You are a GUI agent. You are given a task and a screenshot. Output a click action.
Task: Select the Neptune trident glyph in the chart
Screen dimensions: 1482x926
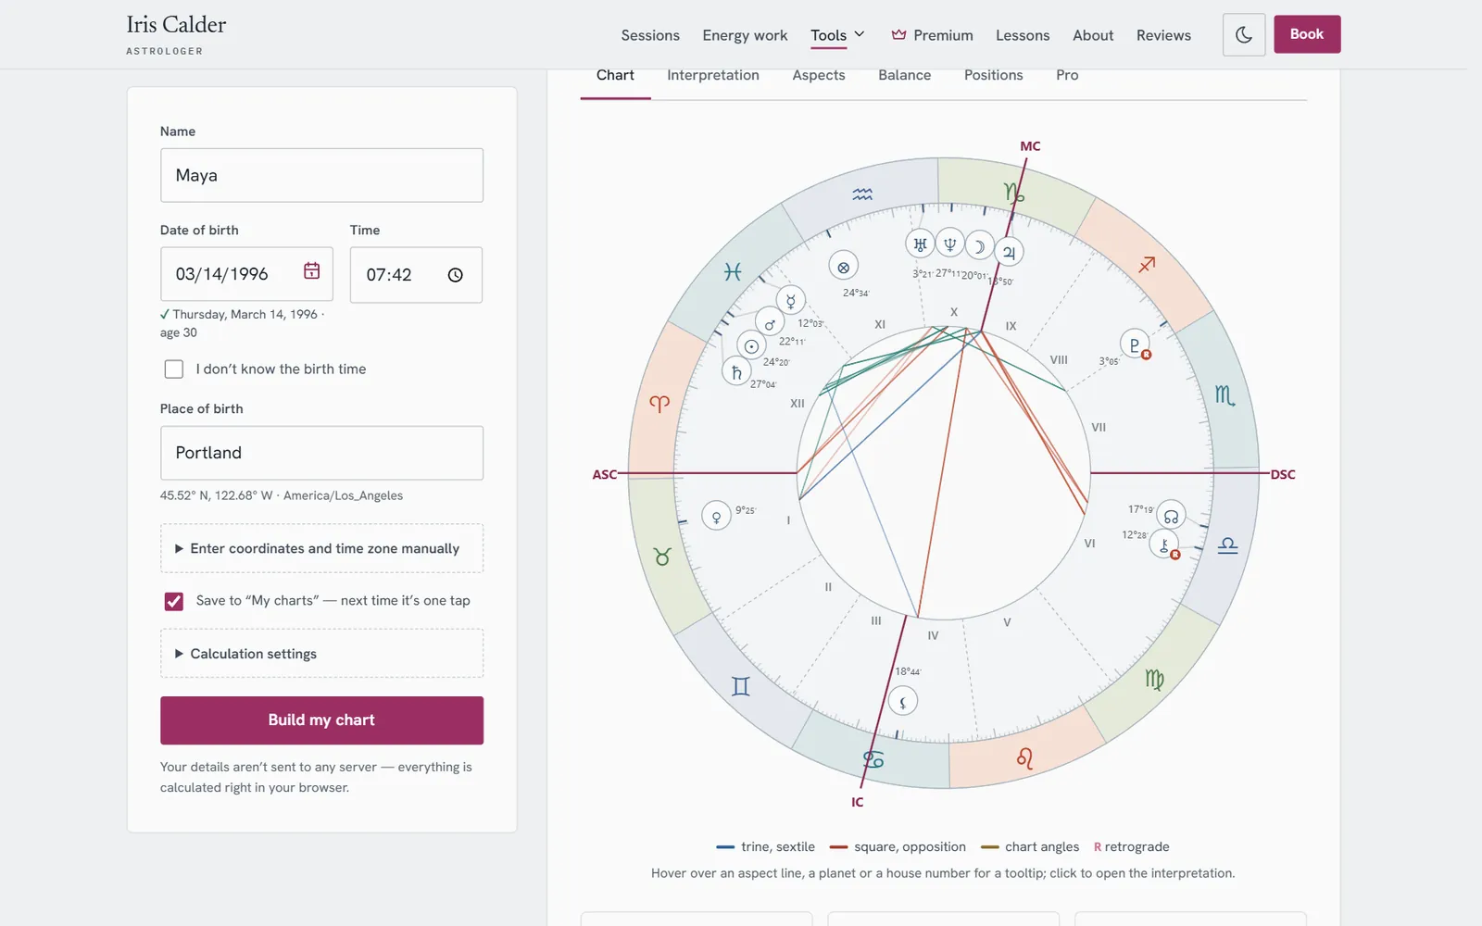click(x=949, y=244)
